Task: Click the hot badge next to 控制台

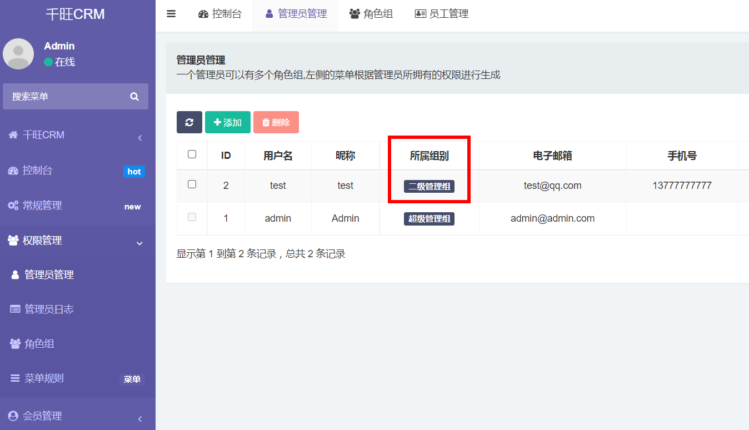Action: pos(134,172)
